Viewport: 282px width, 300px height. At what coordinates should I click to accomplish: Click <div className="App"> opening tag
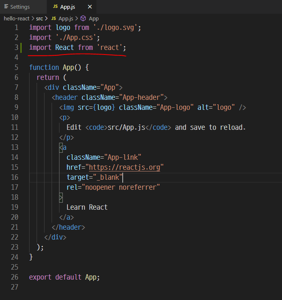(83, 87)
